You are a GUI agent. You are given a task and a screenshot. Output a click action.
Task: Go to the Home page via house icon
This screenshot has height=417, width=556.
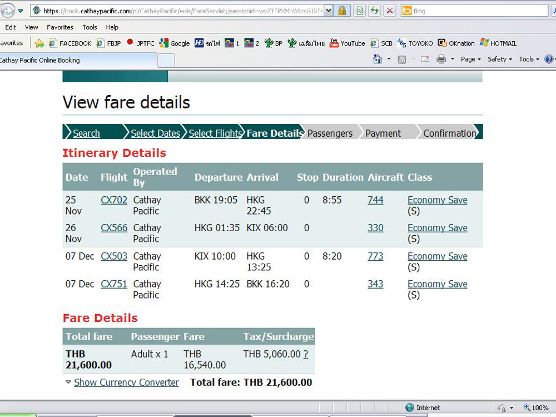[x=378, y=59]
